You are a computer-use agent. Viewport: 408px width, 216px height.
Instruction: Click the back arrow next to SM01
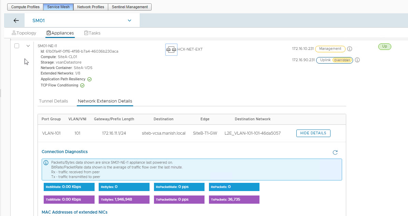tap(16, 21)
